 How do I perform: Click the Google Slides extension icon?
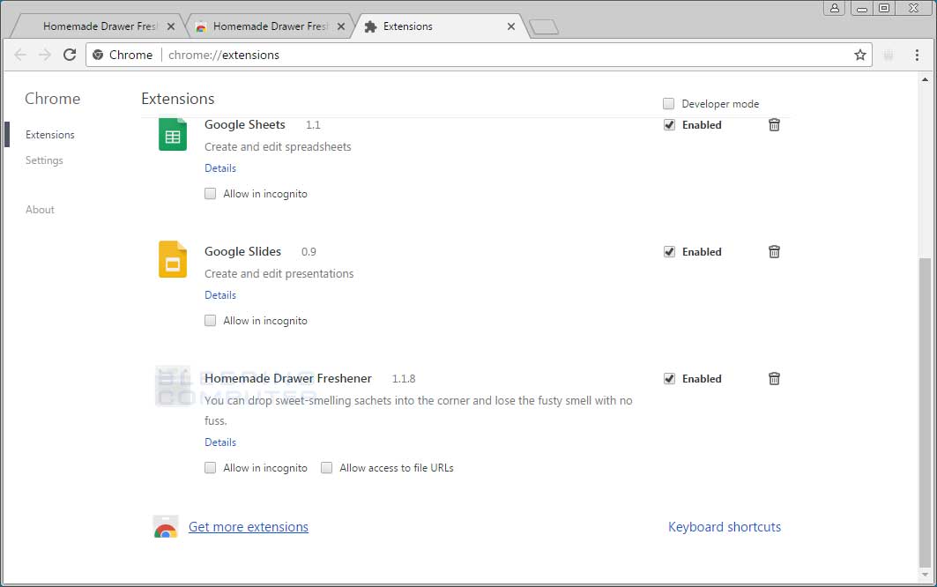click(x=172, y=260)
